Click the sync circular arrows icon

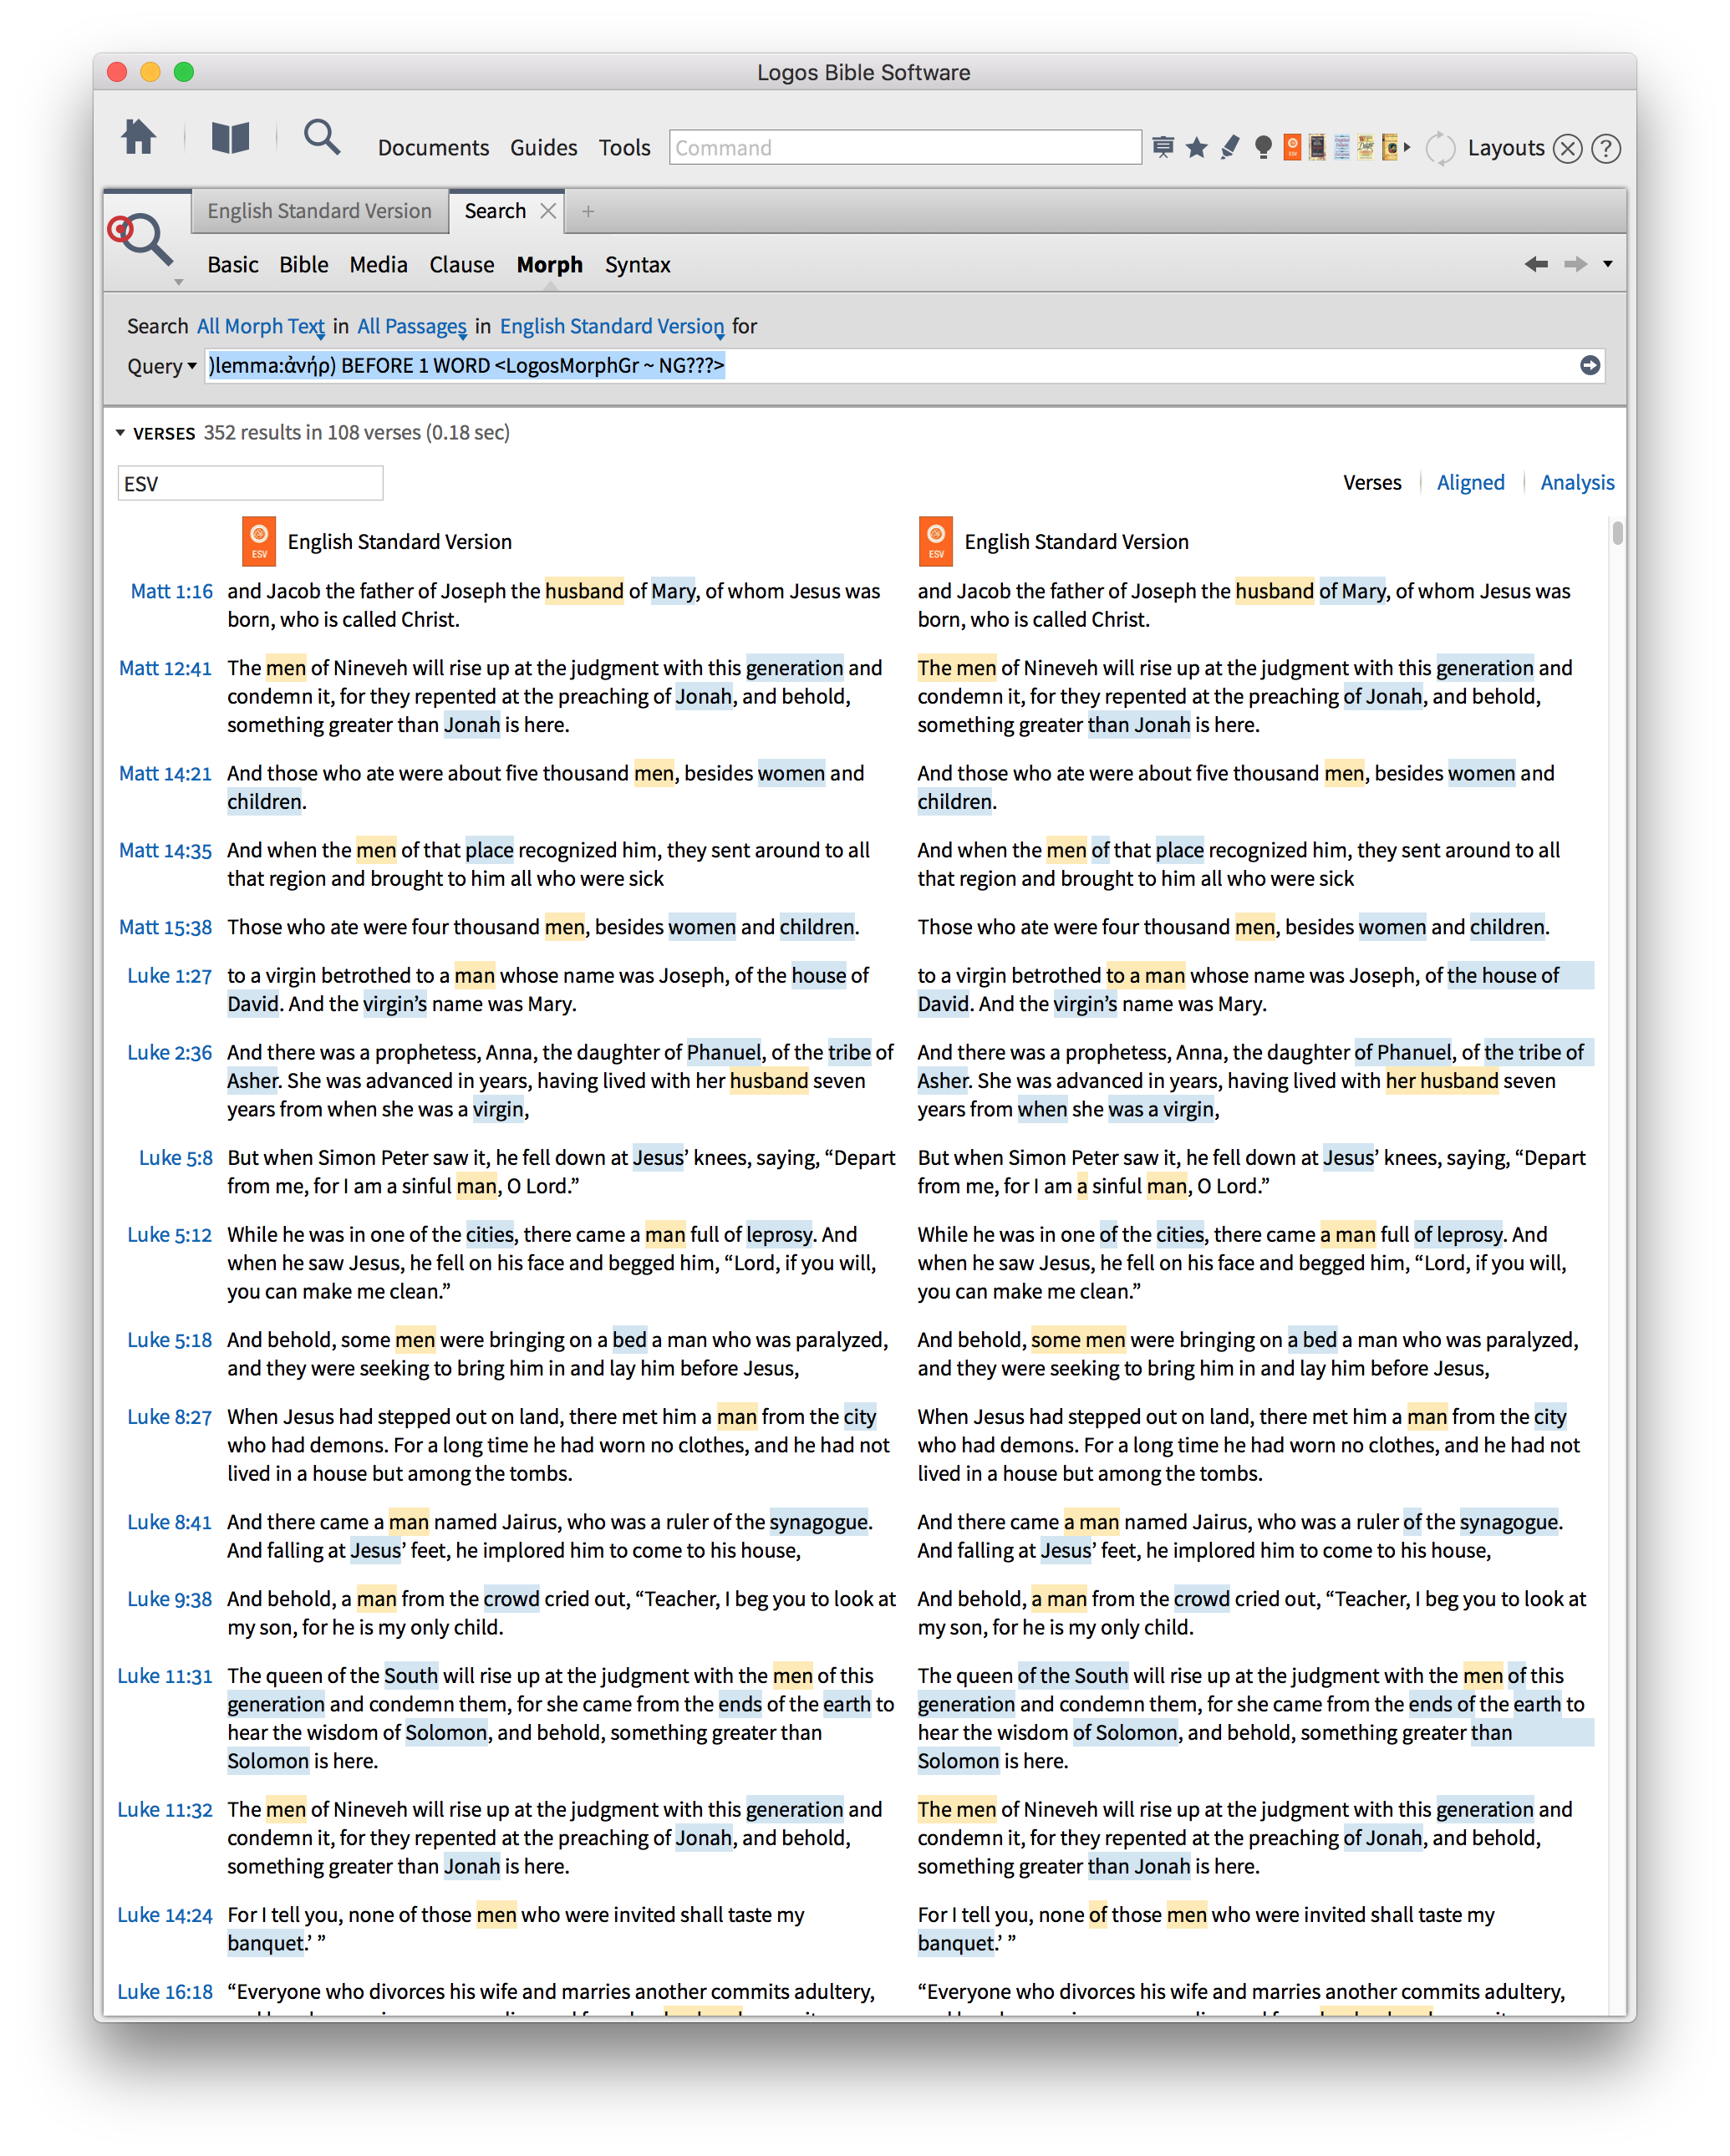click(1440, 149)
